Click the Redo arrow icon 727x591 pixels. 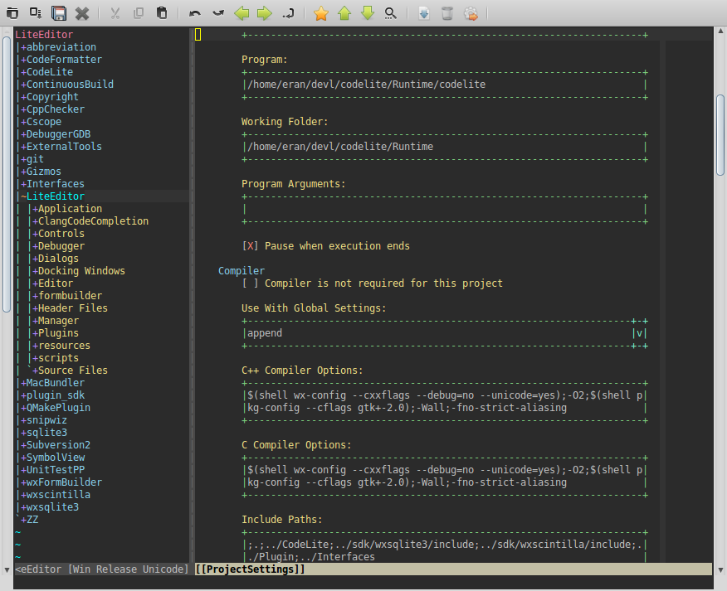[x=218, y=13]
